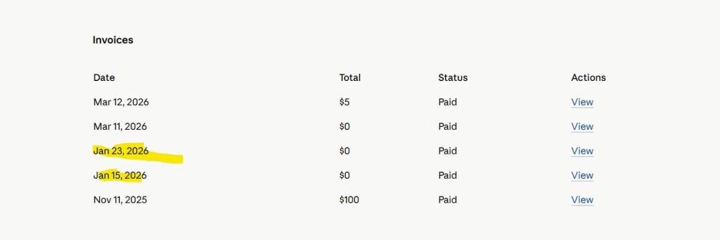Click the $100 total amount
The image size is (720, 240).
349,200
